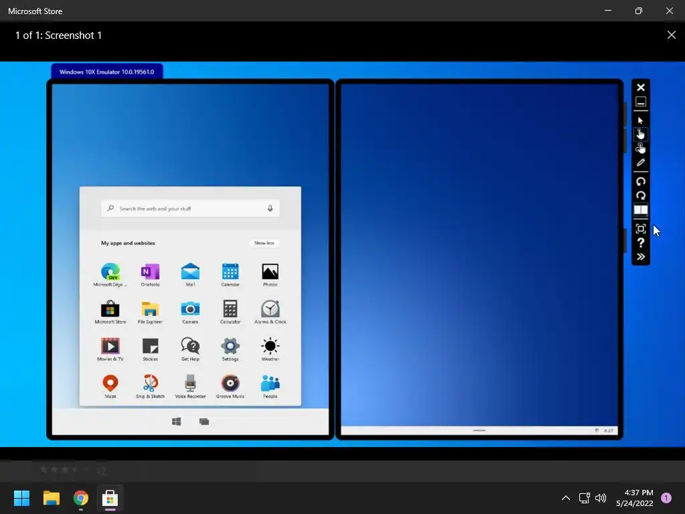Click Microsoft Store icon in the Windows taskbar
The image size is (685, 514).
[x=110, y=498]
